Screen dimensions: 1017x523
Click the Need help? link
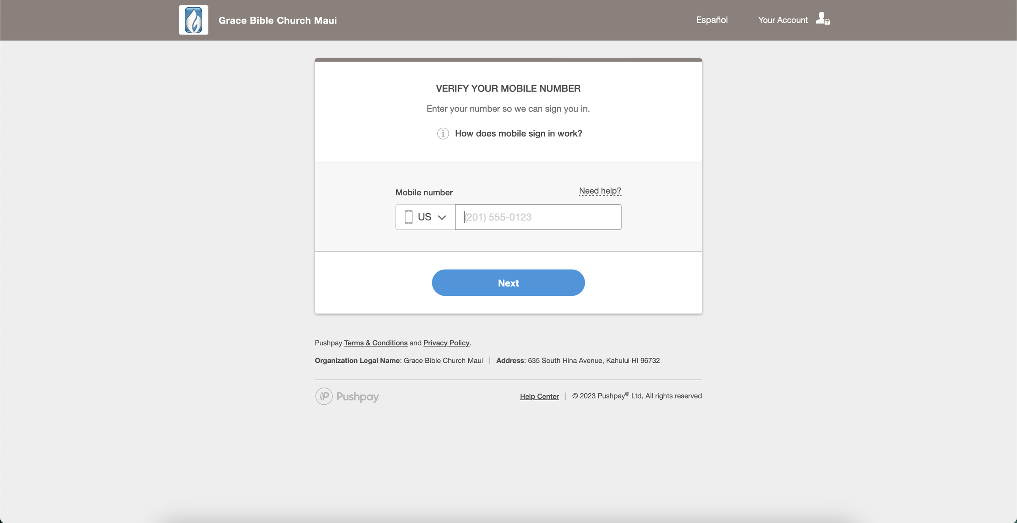[x=600, y=191]
